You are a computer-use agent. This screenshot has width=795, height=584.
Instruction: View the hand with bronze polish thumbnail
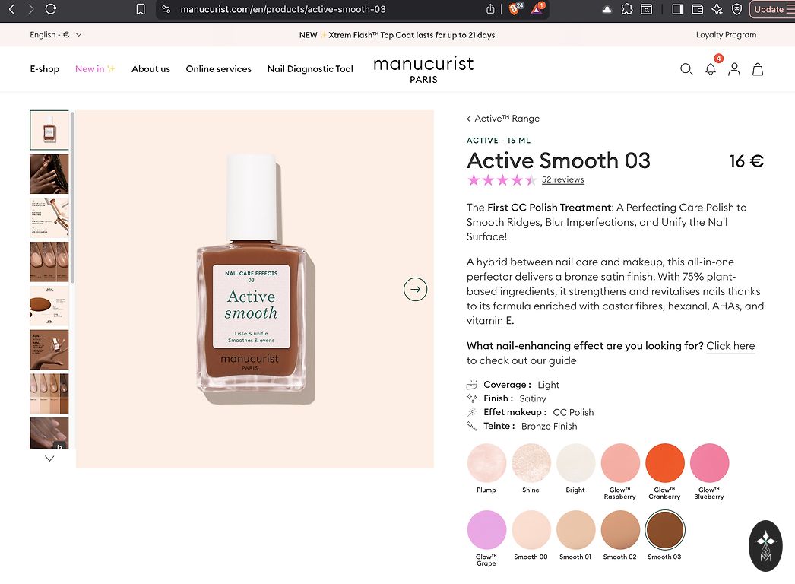point(49,174)
